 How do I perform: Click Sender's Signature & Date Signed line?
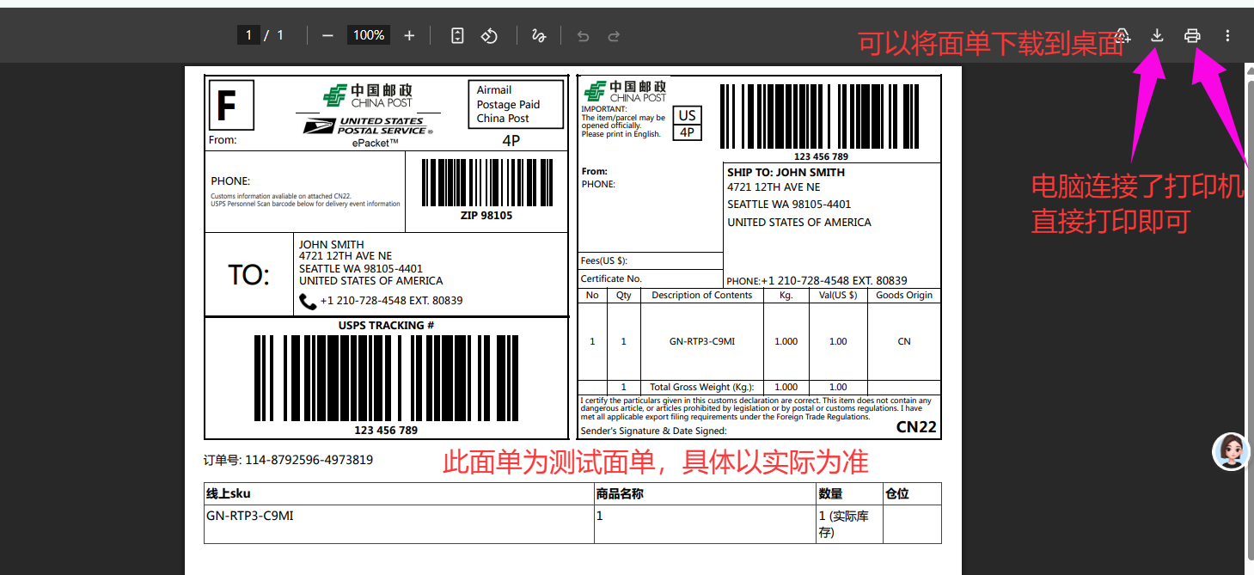(x=653, y=431)
